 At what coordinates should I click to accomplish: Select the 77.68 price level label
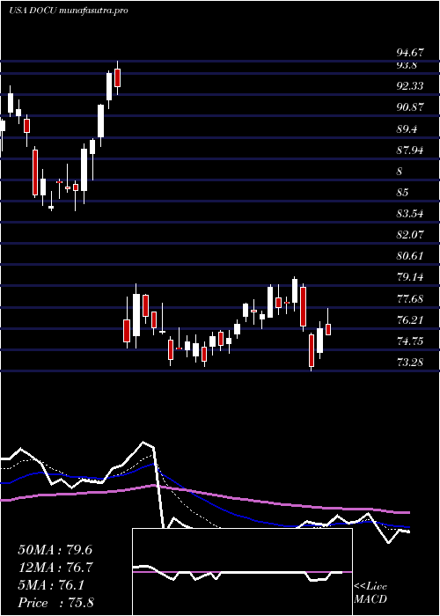411,299
